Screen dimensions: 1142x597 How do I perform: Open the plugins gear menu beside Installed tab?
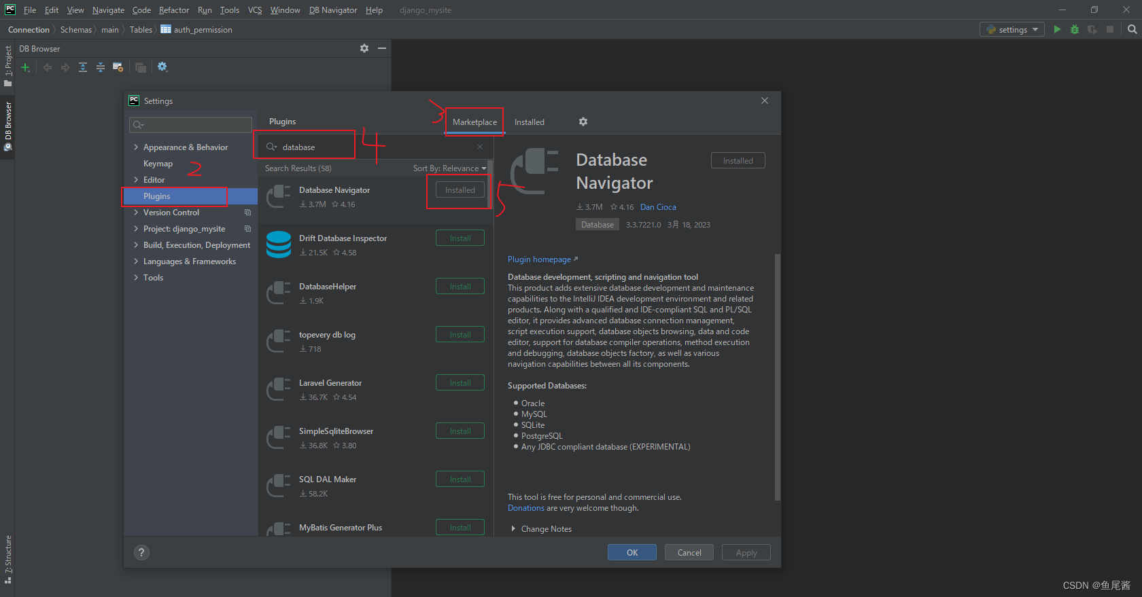(583, 122)
